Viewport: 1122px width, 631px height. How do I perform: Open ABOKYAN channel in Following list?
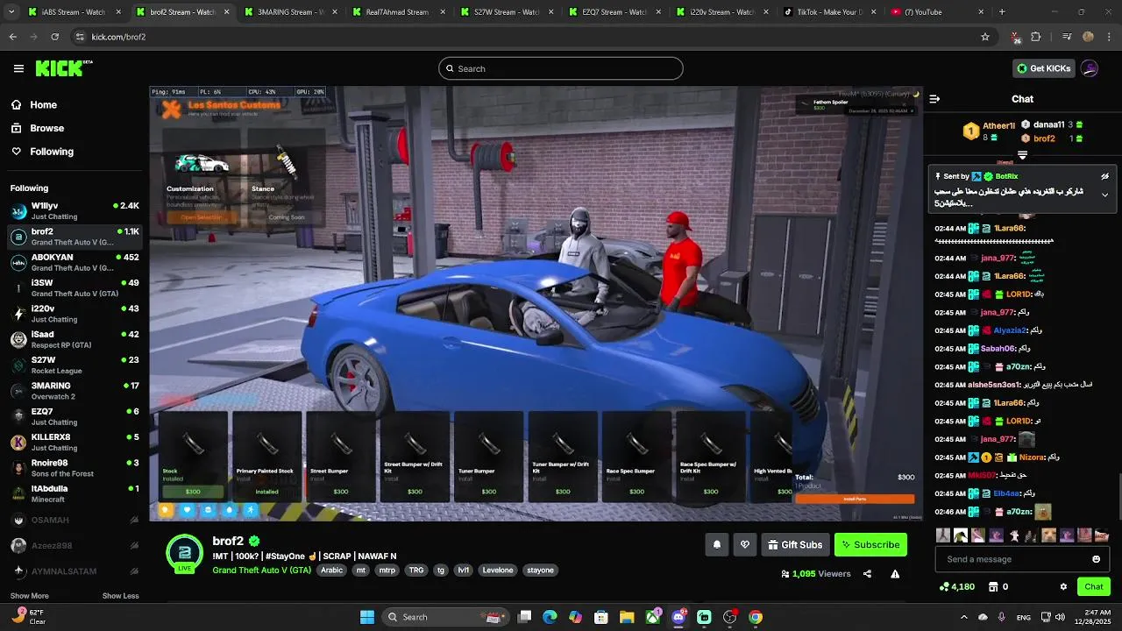pos(75,263)
